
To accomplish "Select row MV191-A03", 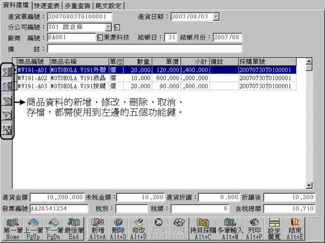I will coord(157,86).
